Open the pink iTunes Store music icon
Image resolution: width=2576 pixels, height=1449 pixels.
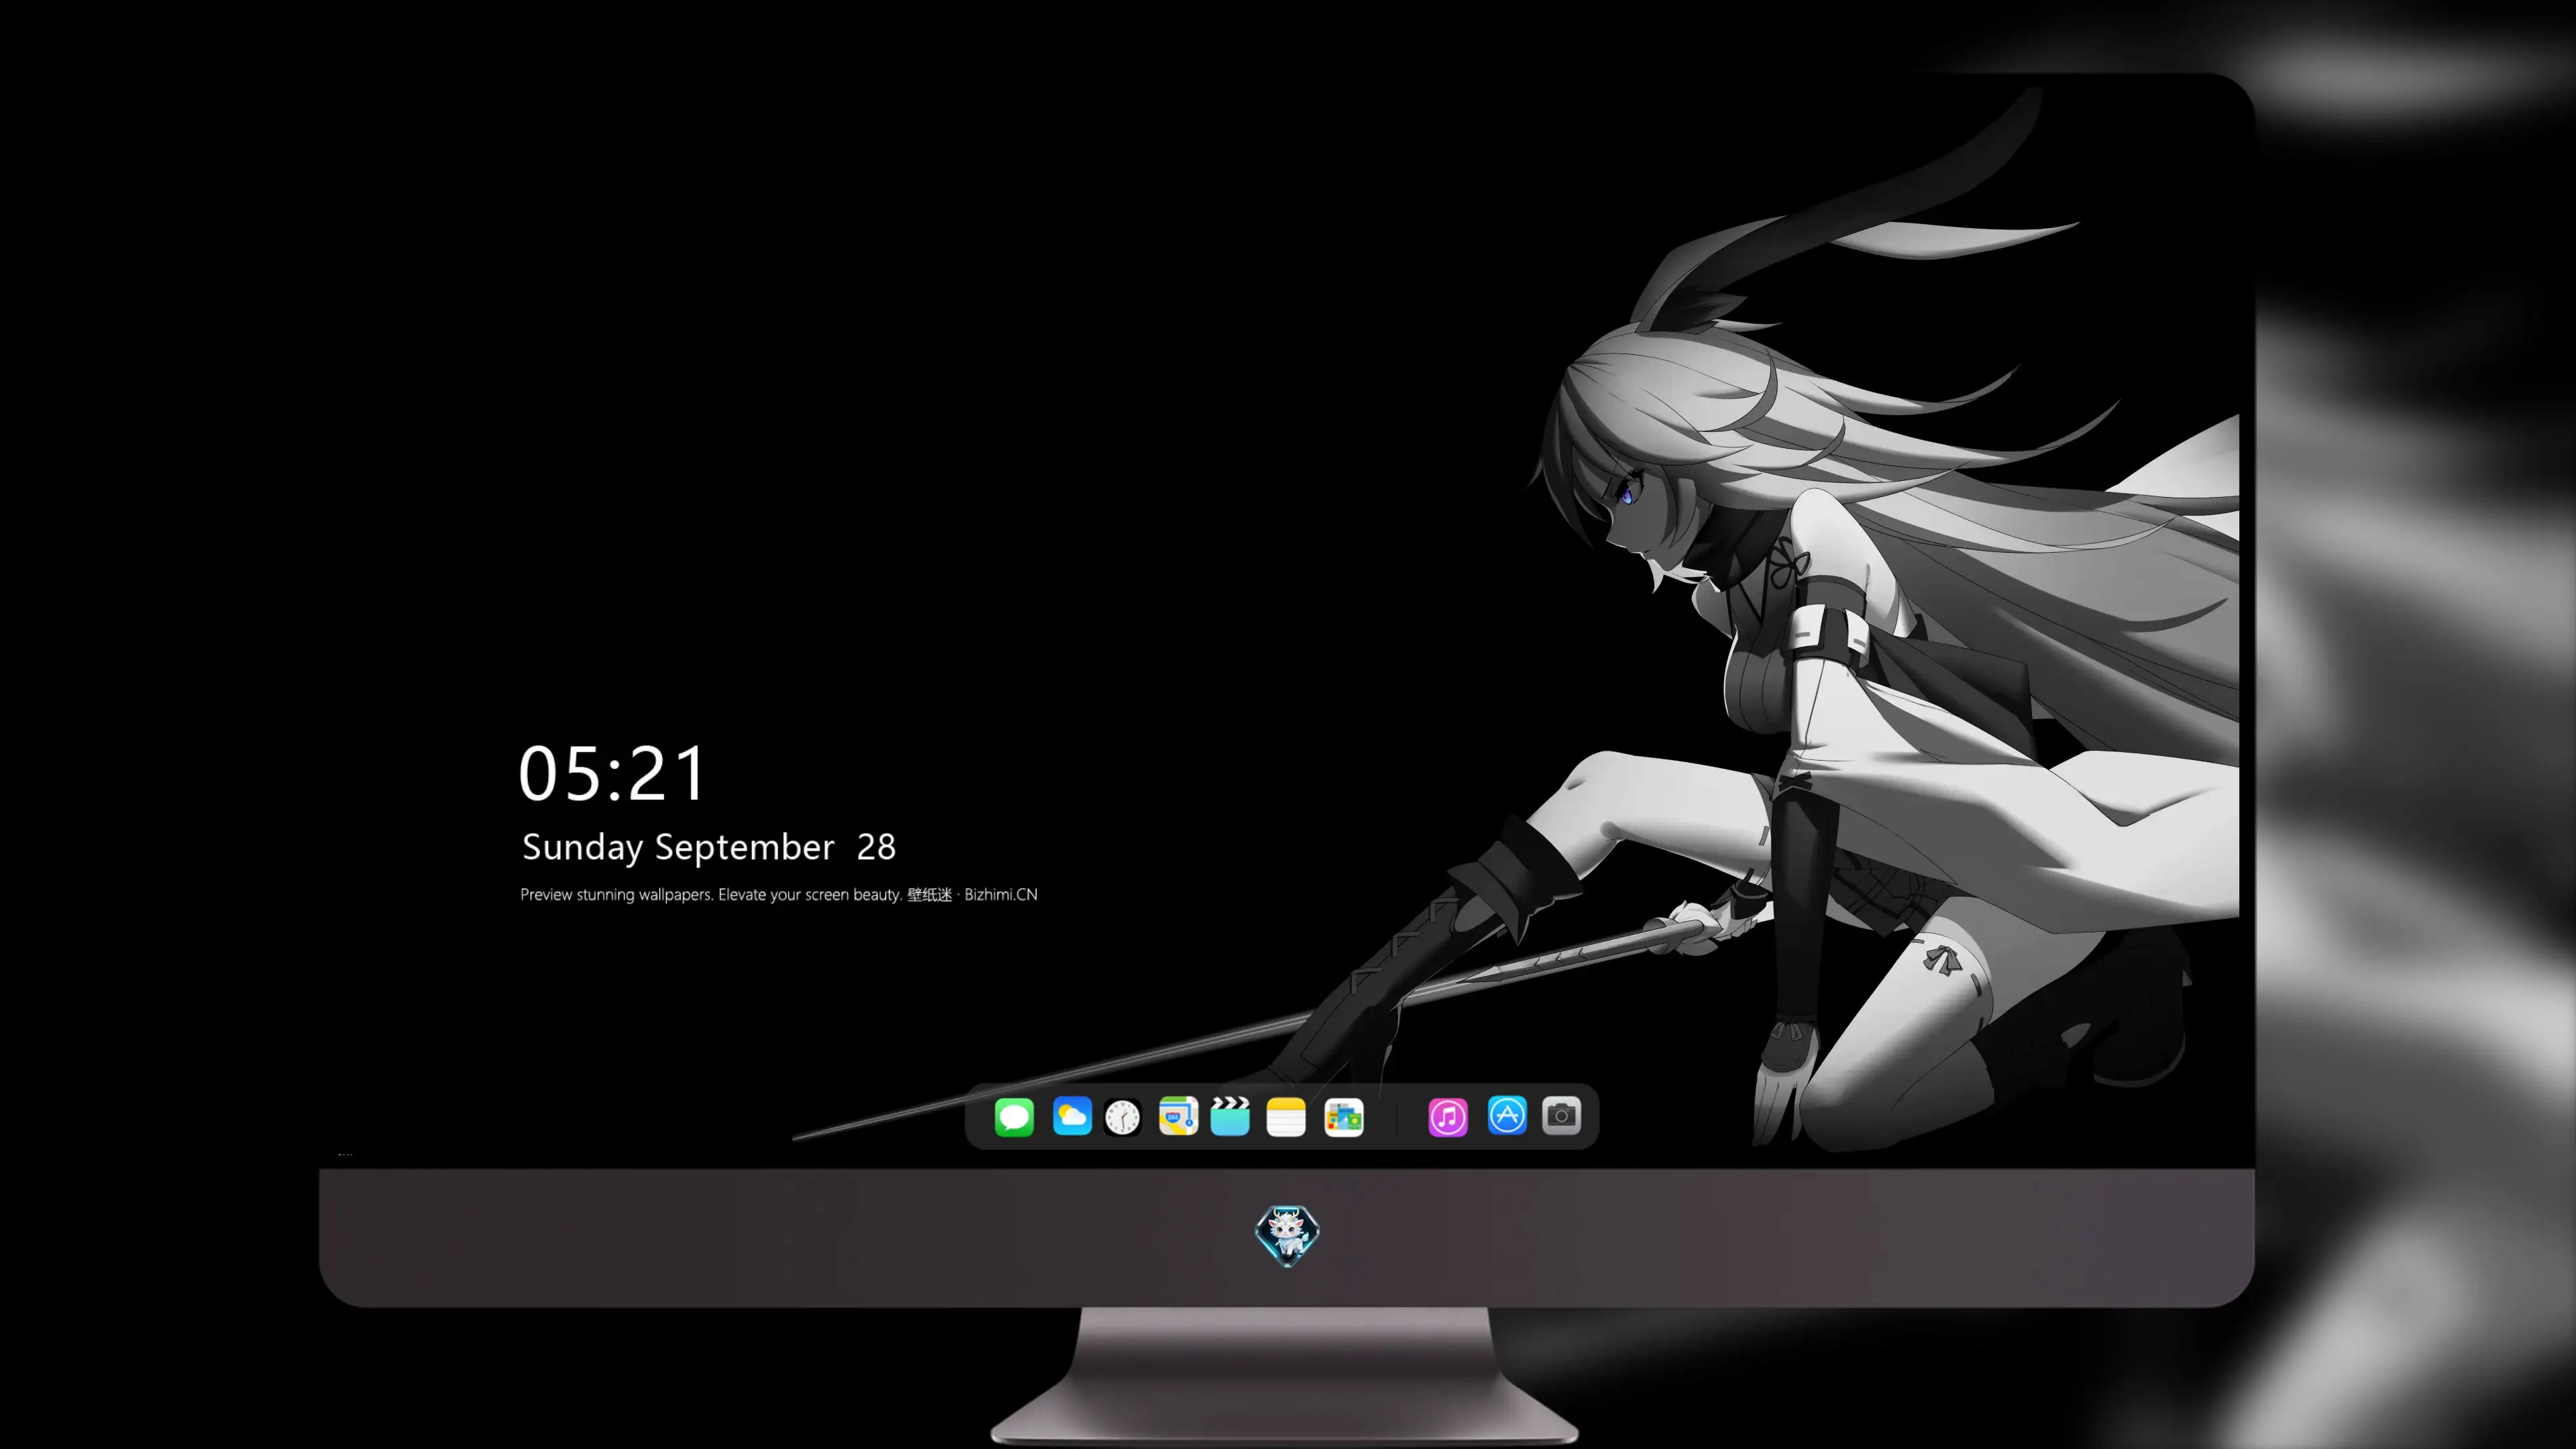click(1448, 1117)
